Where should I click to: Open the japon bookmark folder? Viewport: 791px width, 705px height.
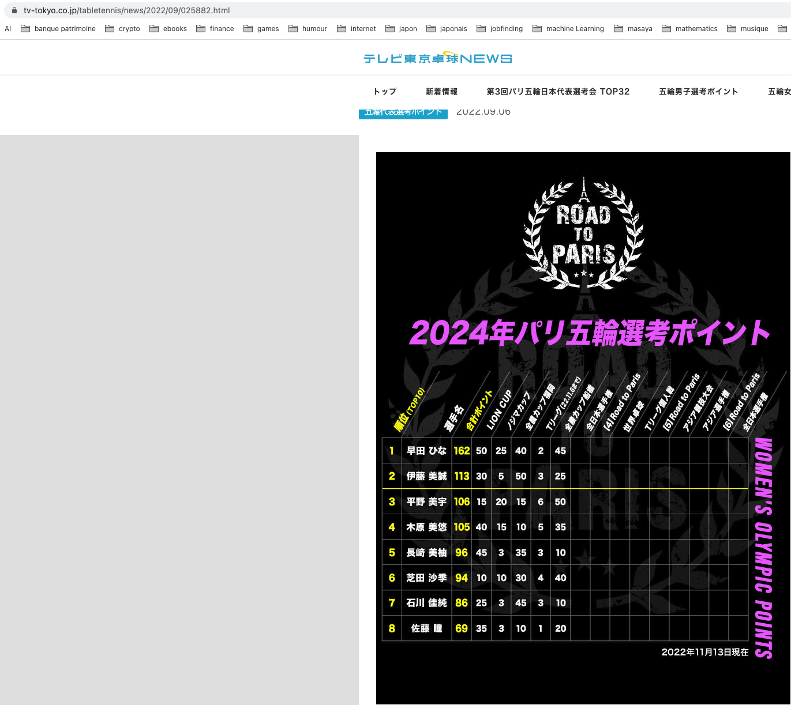coord(401,29)
